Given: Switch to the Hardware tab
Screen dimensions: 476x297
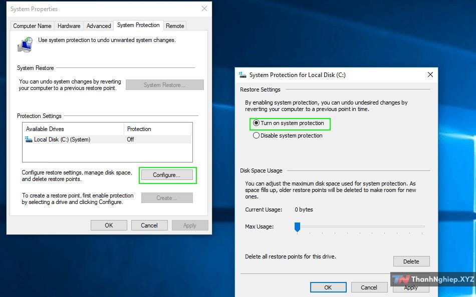Looking at the screenshot, I should point(69,26).
